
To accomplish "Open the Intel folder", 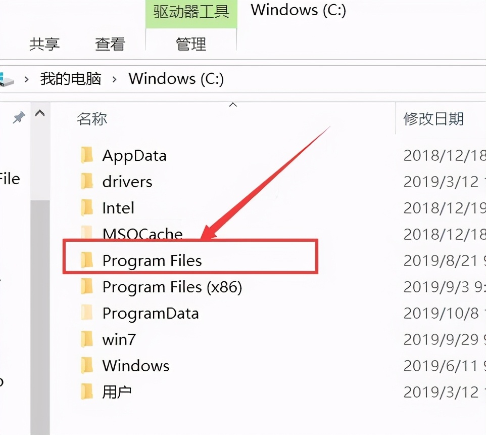I will (118, 208).
